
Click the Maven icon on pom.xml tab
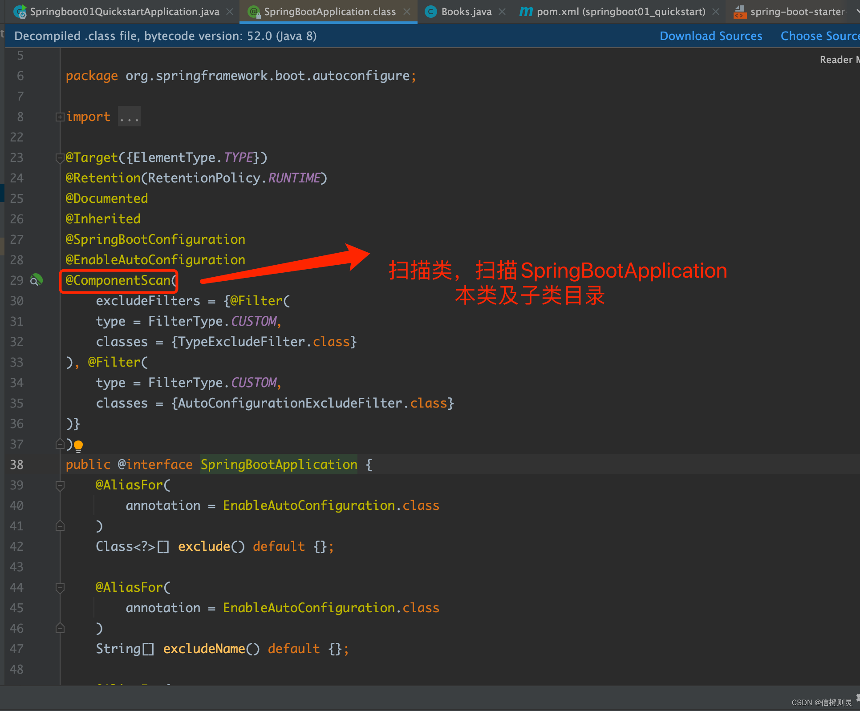(x=526, y=12)
